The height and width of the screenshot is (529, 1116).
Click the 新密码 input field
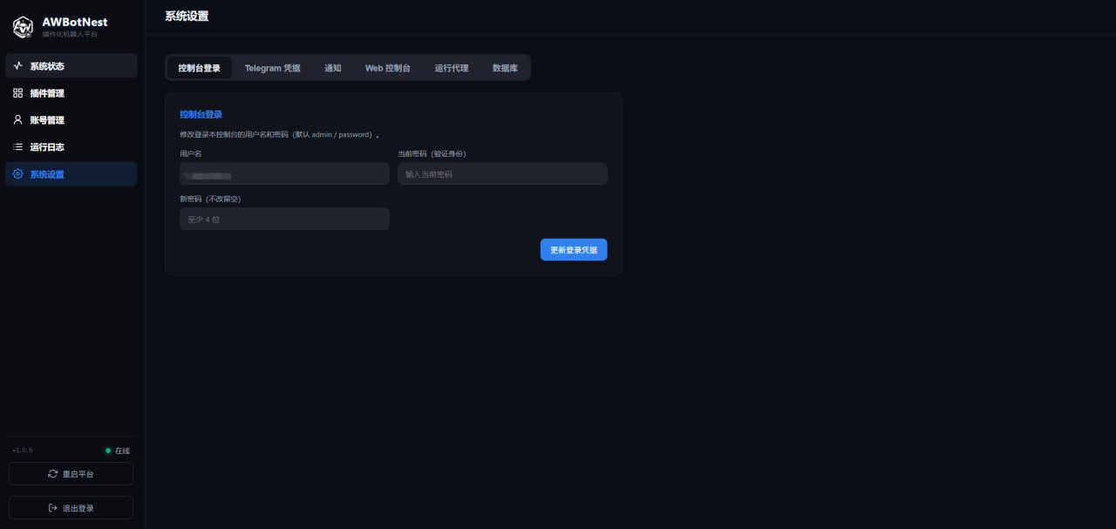[x=284, y=219]
